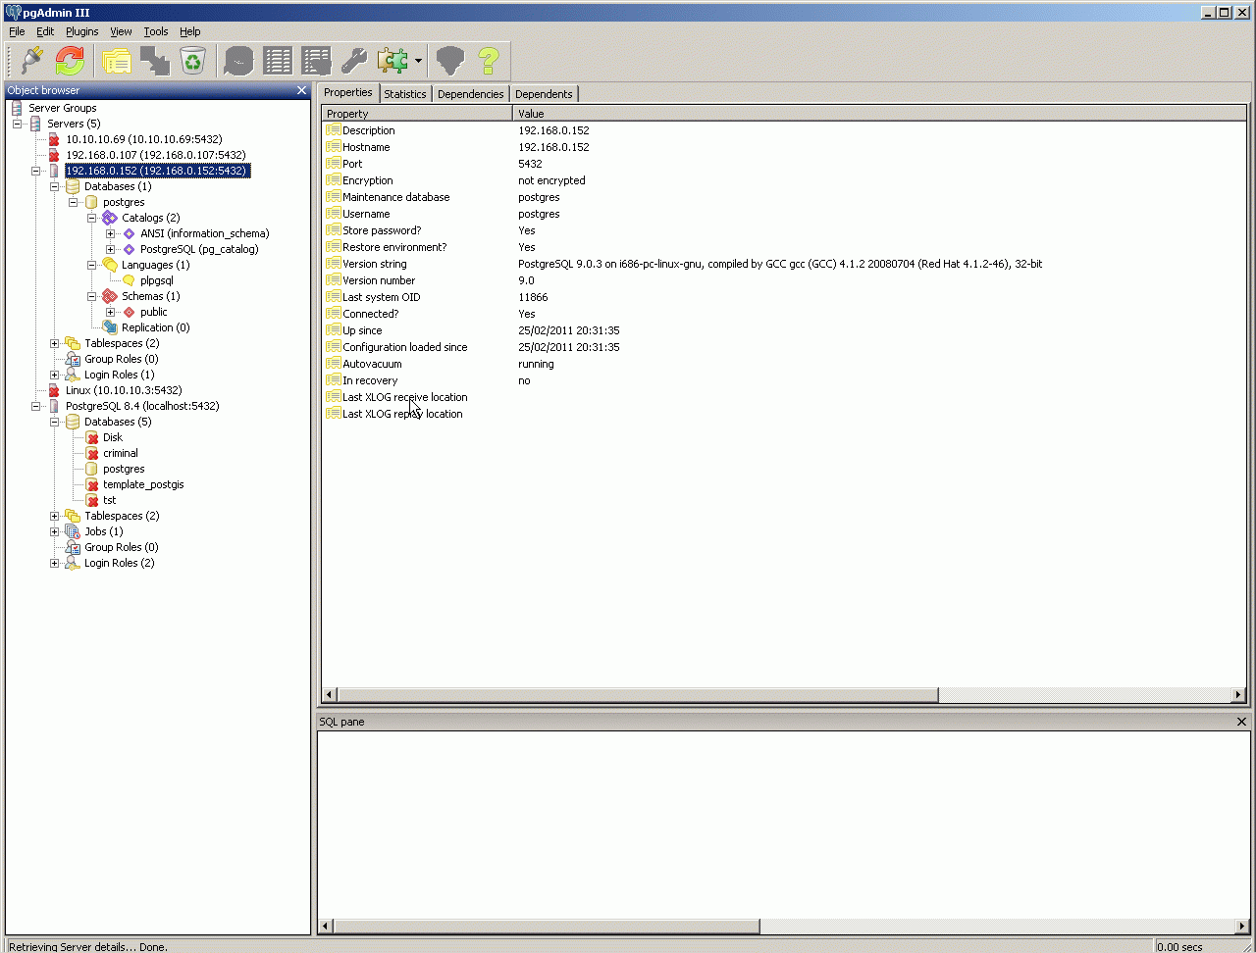Image resolution: width=1256 pixels, height=953 pixels.
Task: Select the Last system OID property row
Action: (x=784, y=297)
